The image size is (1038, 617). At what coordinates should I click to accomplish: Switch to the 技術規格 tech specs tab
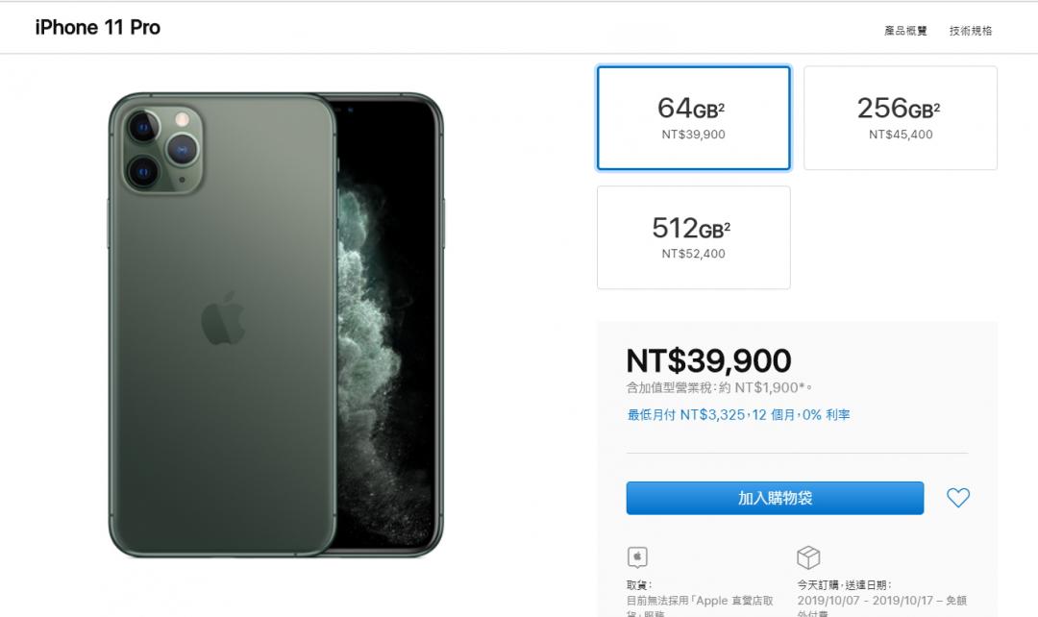pyautogui.click(x=971, y=31)
